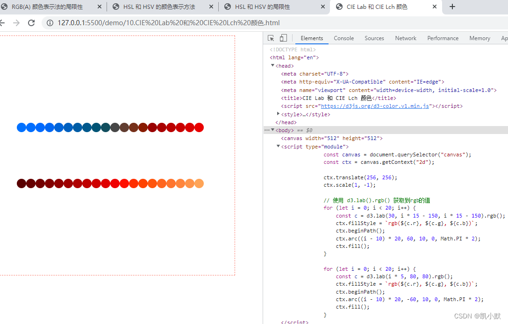Select the meta viewport element row
This screenshot has width=508, height=324.
389,90
